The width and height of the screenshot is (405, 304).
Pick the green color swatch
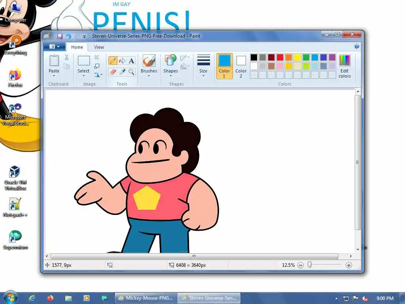306,57
